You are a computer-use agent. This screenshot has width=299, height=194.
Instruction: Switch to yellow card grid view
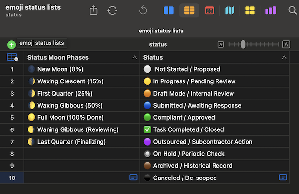250,10
